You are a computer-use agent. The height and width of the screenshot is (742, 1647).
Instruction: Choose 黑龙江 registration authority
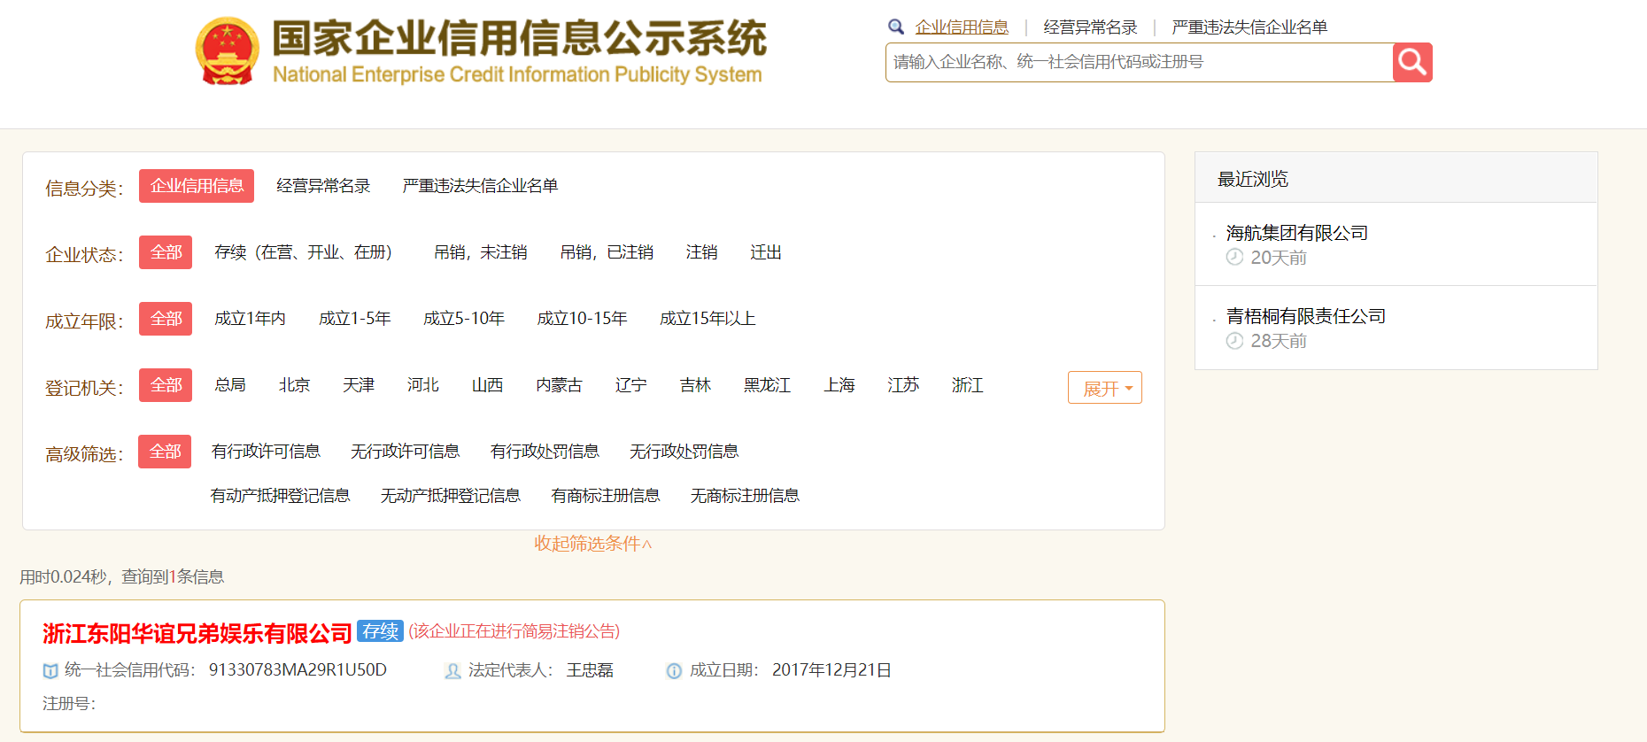click(767, 385)
